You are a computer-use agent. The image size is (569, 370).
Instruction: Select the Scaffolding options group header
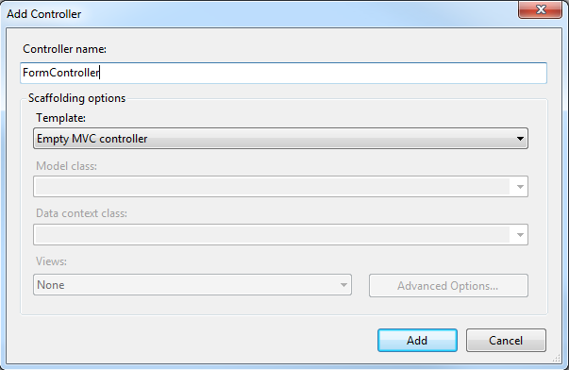(77, 98)
